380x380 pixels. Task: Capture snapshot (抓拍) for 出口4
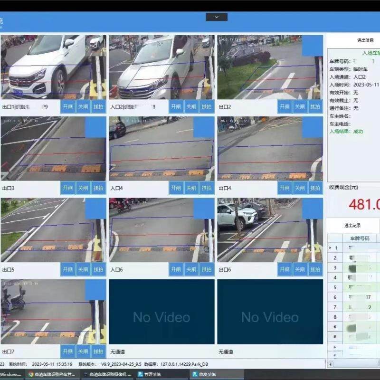point(315,188)
